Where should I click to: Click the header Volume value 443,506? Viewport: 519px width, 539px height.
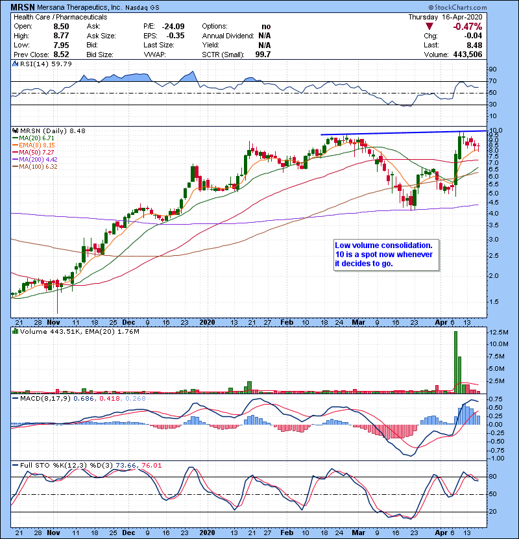tap(468, 55)
